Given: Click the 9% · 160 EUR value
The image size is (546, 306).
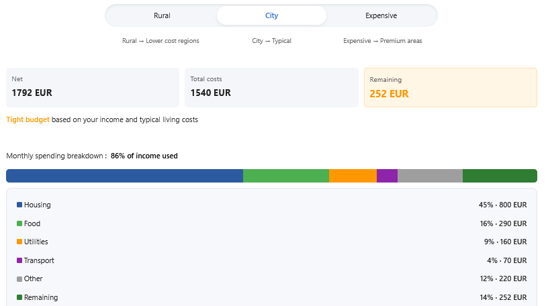Looking at the screenshot, I should click(x=505, y=242).
